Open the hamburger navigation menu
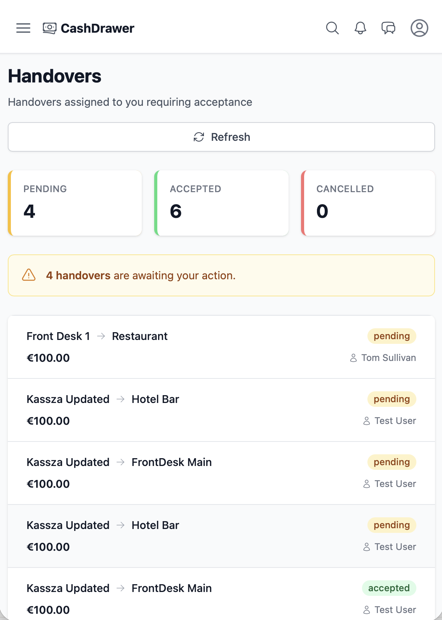The height and width of the screenshot is (620, 442). 23,28
